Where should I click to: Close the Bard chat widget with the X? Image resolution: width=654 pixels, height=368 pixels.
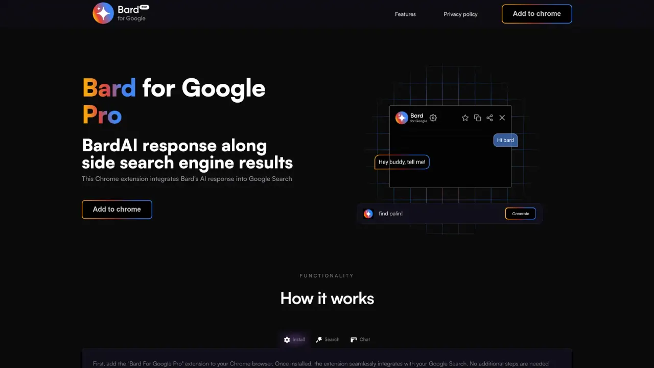tap(502, 118)
